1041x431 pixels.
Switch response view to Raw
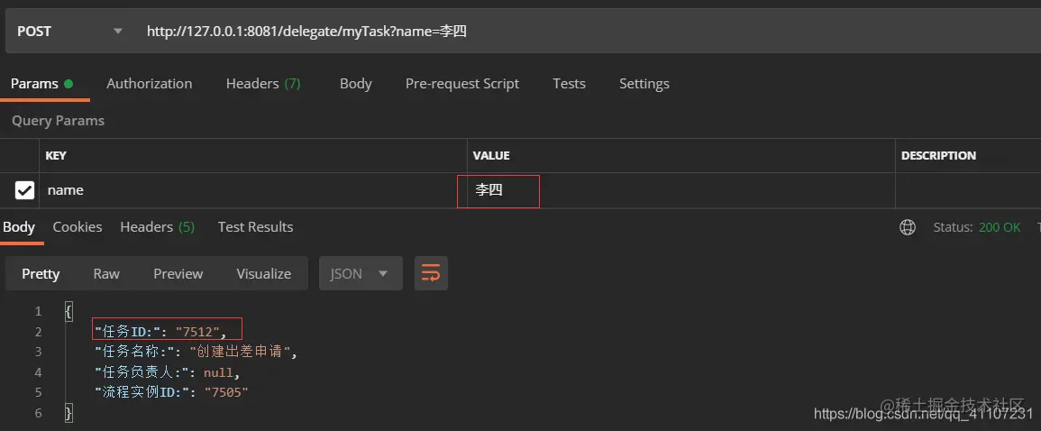[106, 273]
